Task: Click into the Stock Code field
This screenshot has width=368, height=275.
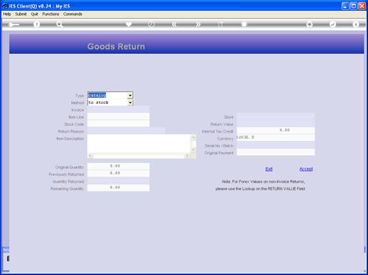Action: point(118,124)
